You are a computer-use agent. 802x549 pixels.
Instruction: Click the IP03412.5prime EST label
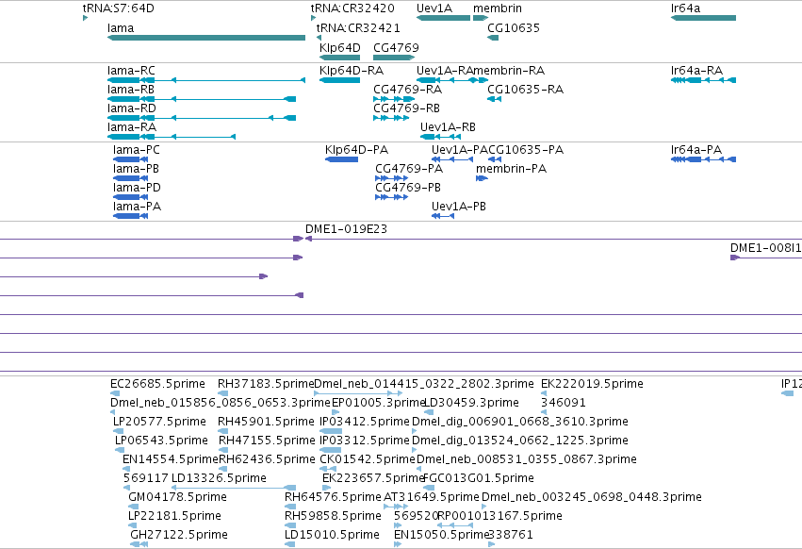364,422
